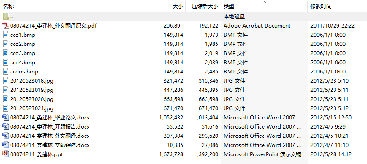This screenshot has width=367, height=164.
Task: Open the parent folder '..' icon
Action: click(x=6, y=17)
